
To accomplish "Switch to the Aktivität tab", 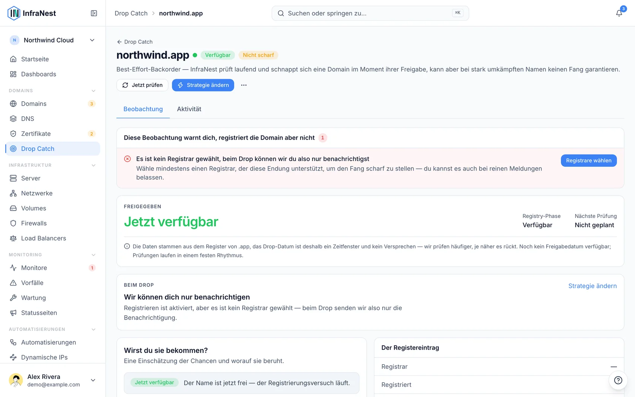I will point(189,109).
